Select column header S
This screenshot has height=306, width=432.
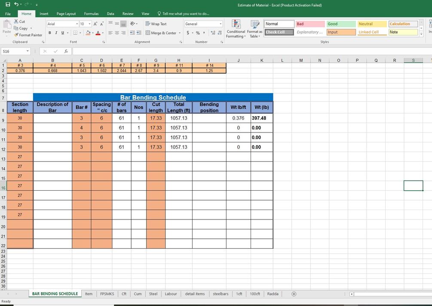pyautogui.click(x=413, y=60)
